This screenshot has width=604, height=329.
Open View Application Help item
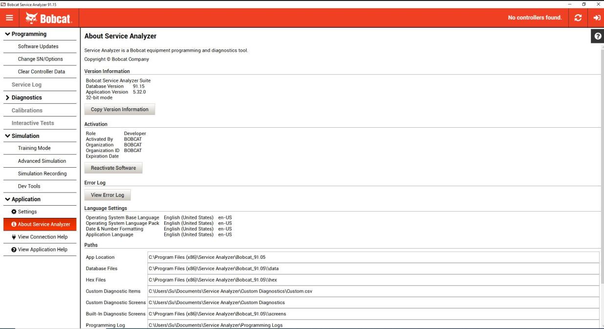39,250
